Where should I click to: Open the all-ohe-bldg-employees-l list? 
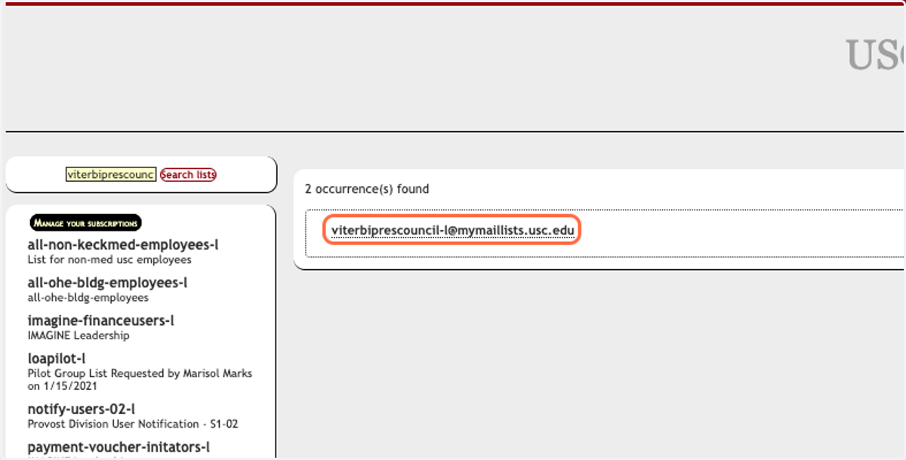click(107, 283)
